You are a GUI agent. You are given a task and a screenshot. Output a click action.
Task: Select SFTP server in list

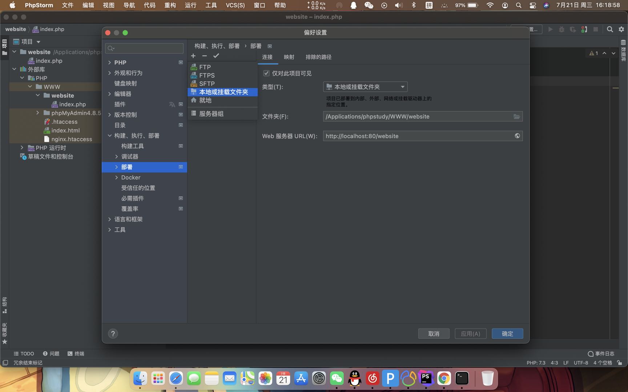coord(222,83)
